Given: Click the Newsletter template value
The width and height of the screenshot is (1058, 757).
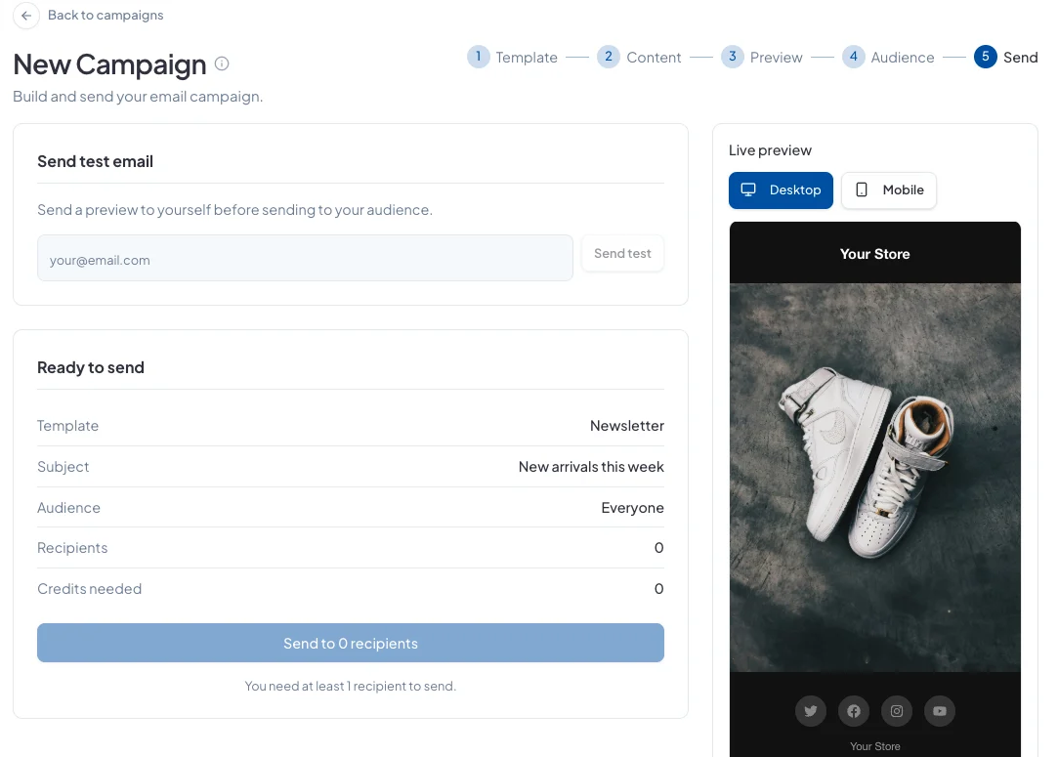Looking at the screenshot, I should [x=627, y=426].
